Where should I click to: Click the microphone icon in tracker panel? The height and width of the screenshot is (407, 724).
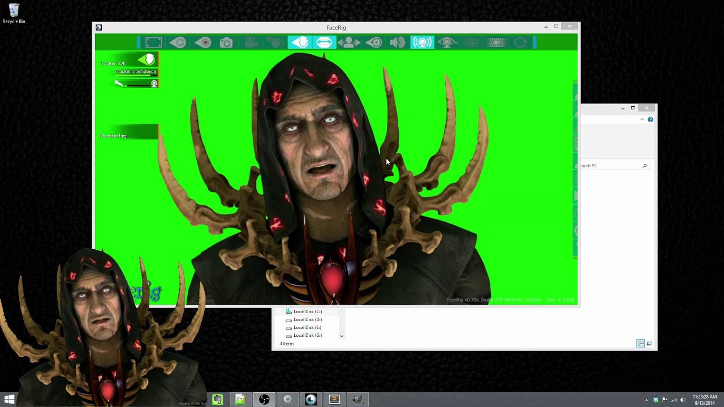tap(119, 84)
